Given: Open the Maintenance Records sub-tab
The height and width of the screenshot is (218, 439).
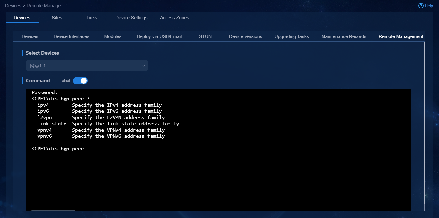Looking at the screenshot, I should (x=344, y=36).
